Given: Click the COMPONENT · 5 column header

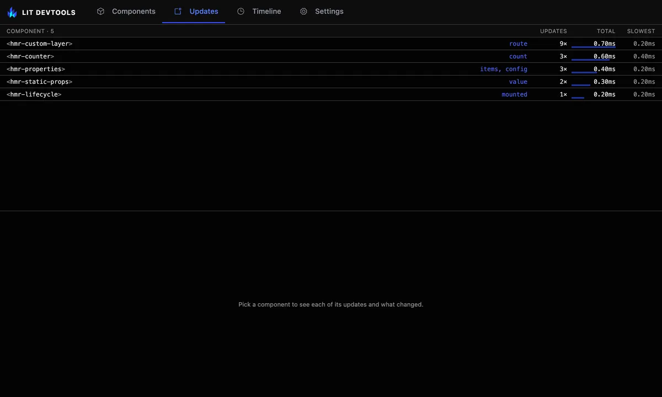Looking at the screenshot, I should pos(30,31).
